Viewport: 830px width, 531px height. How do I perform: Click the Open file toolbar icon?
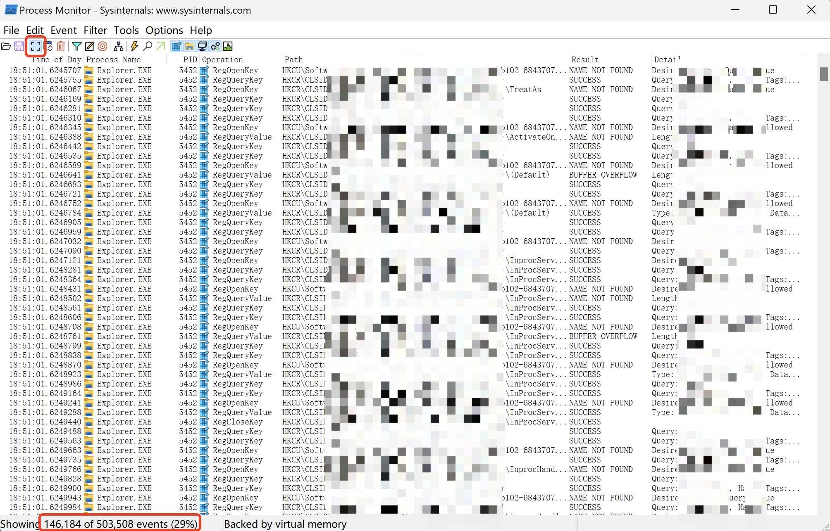(x=6, y=46)
